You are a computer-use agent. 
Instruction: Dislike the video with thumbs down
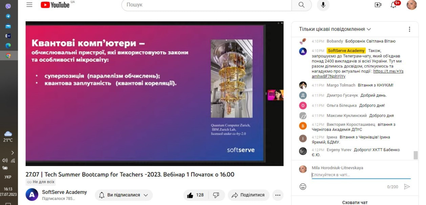(216, 195)
